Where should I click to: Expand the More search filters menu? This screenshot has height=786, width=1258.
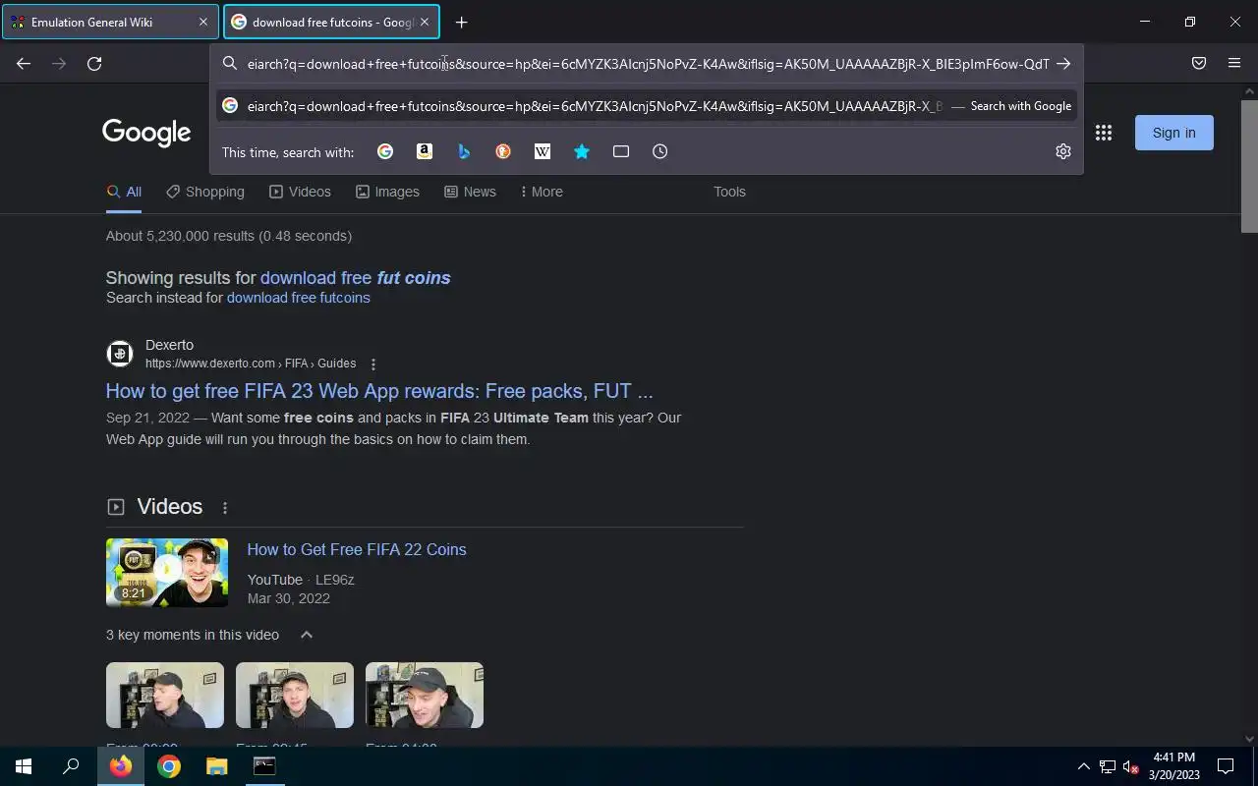(542, 192)
